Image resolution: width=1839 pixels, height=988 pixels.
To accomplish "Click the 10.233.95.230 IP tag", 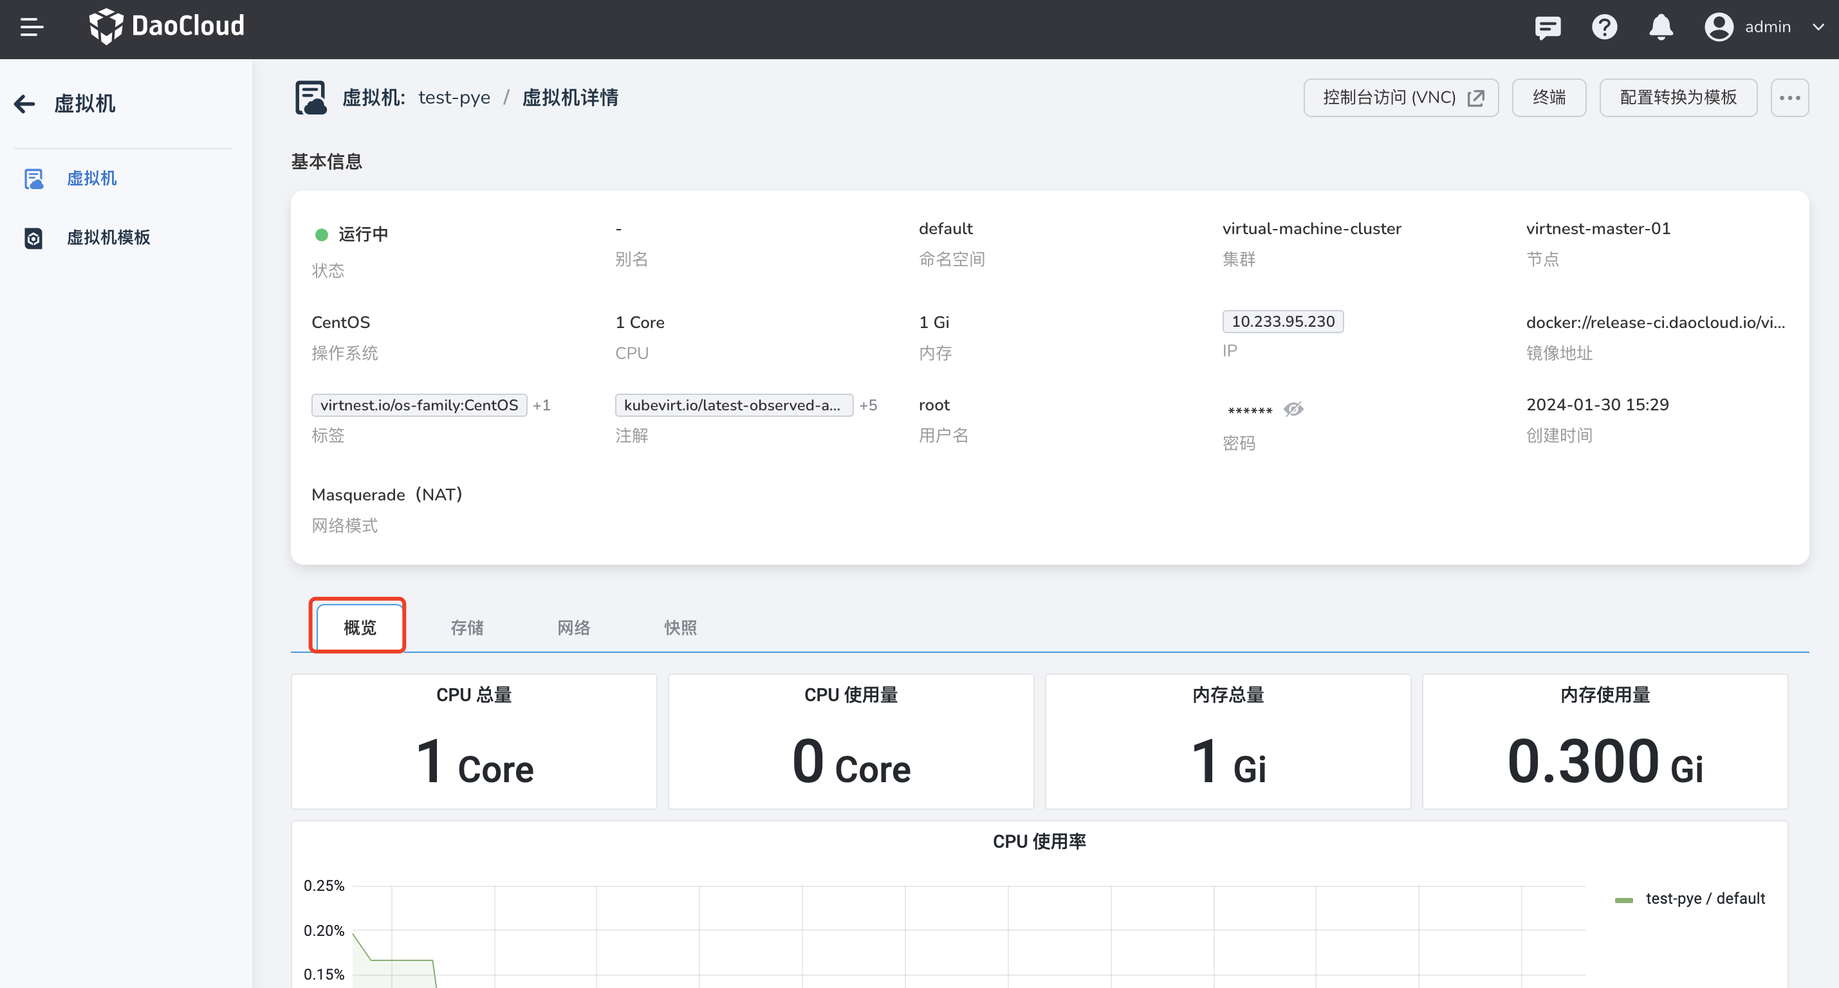I will pos(1283,321).
